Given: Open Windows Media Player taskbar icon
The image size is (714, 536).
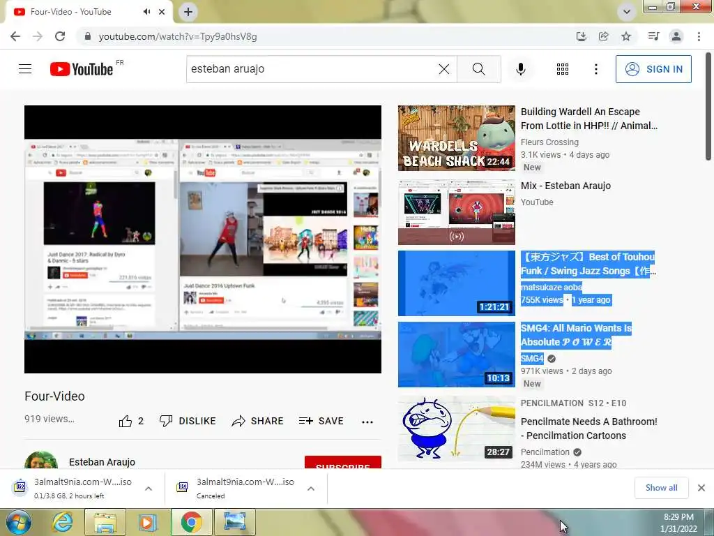Looking at the screenshot, I should pyautogui.click(x=148, y=522).
